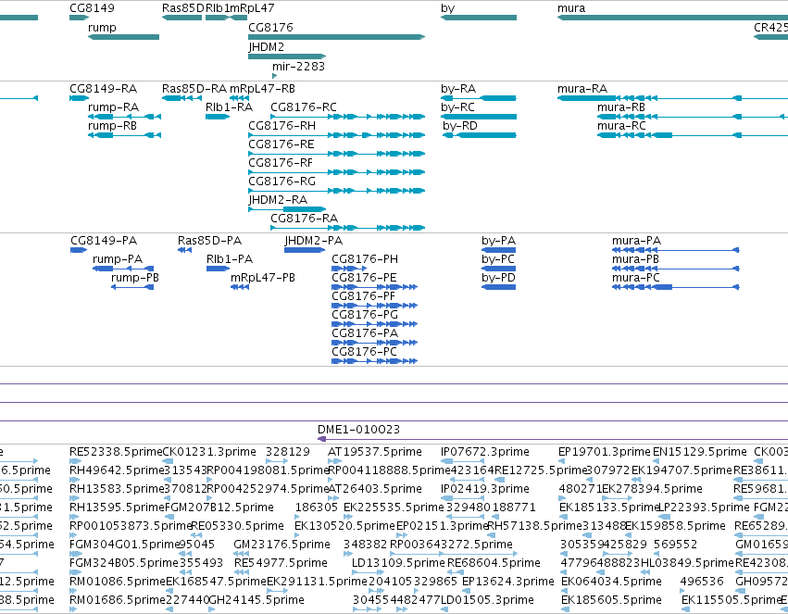Click the mura gene glyph

(672, 18)
